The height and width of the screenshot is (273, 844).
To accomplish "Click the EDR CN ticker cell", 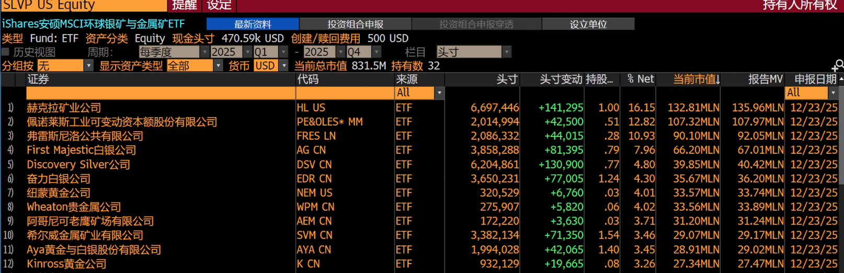I will tap(314, 178).
